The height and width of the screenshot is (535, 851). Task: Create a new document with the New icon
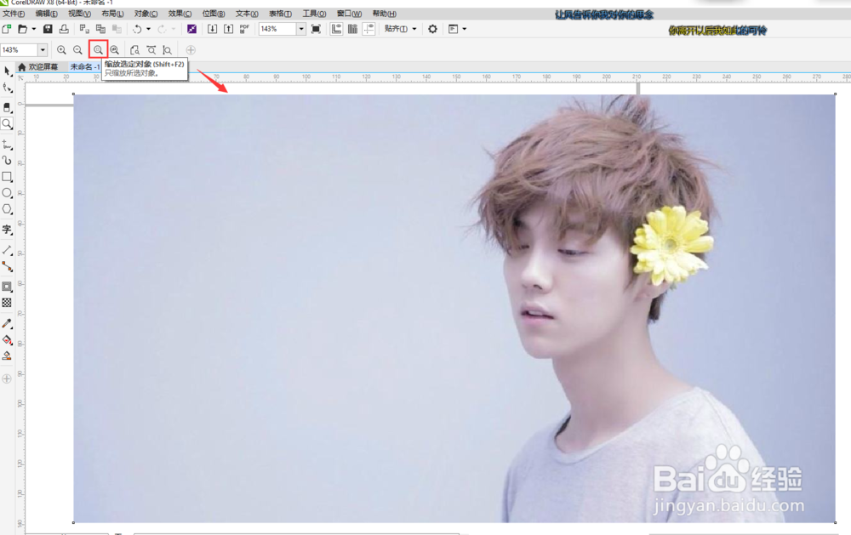pyautogui.click(x=7, y=29)
